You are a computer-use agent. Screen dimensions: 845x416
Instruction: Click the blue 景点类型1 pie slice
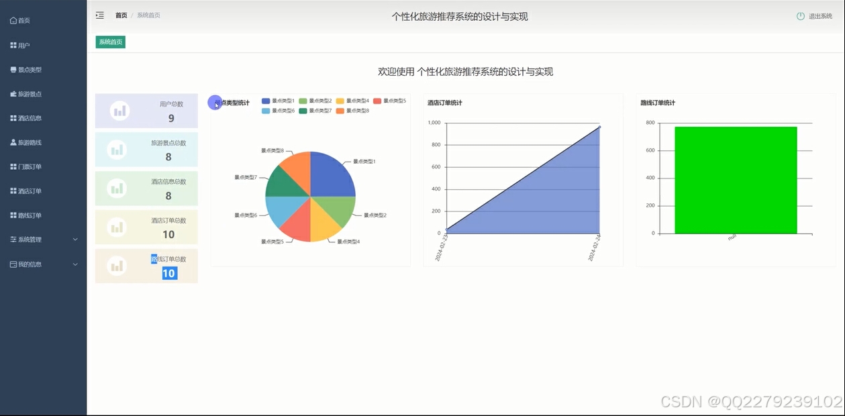pos(328,178)
